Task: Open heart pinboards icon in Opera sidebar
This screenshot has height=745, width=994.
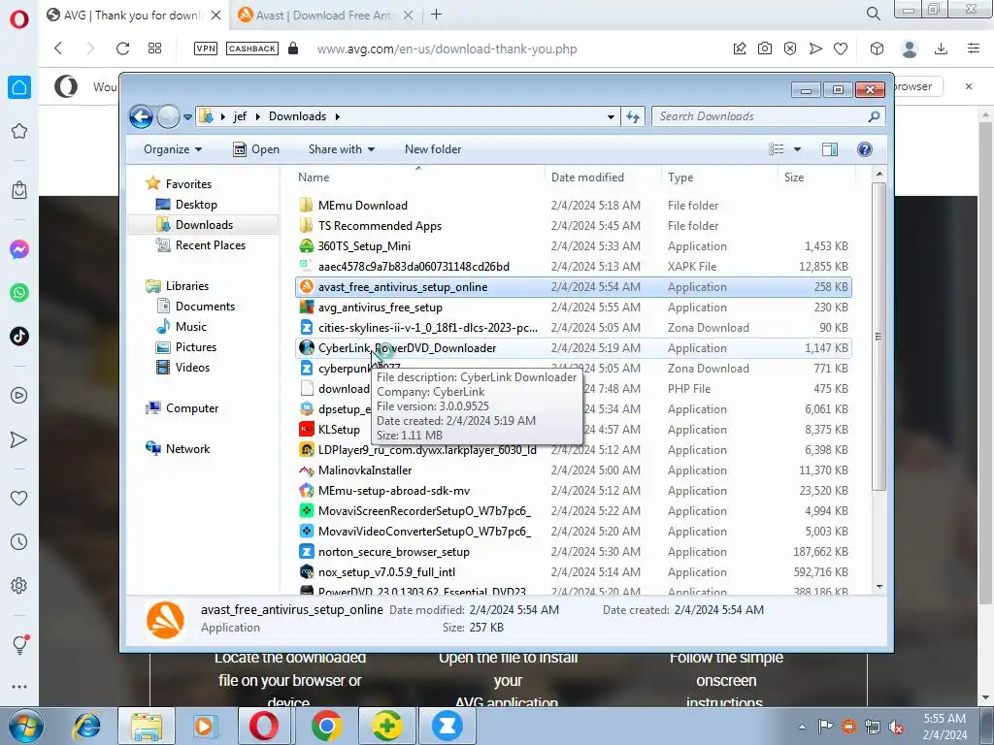Action: pyautogui.click(x=19, y=498)
